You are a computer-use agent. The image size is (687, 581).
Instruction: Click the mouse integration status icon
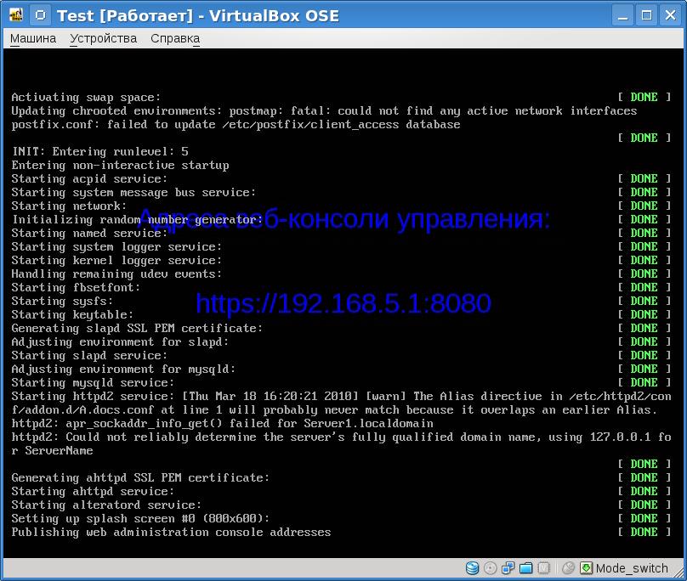[x=568, y=568]
